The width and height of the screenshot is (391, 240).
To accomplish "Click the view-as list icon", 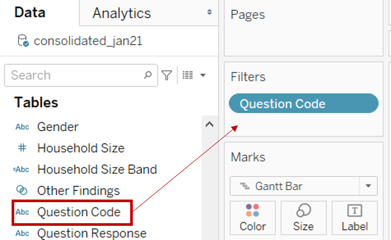I will (188, 76).
